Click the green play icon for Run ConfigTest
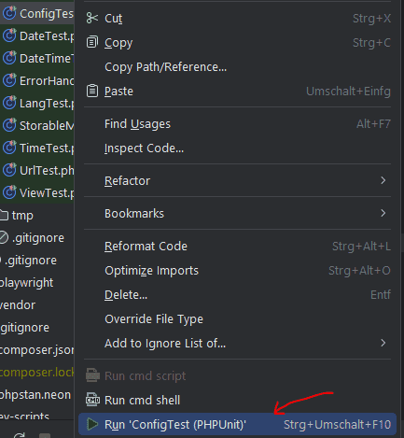404x438 pixels. click(92, 424)
